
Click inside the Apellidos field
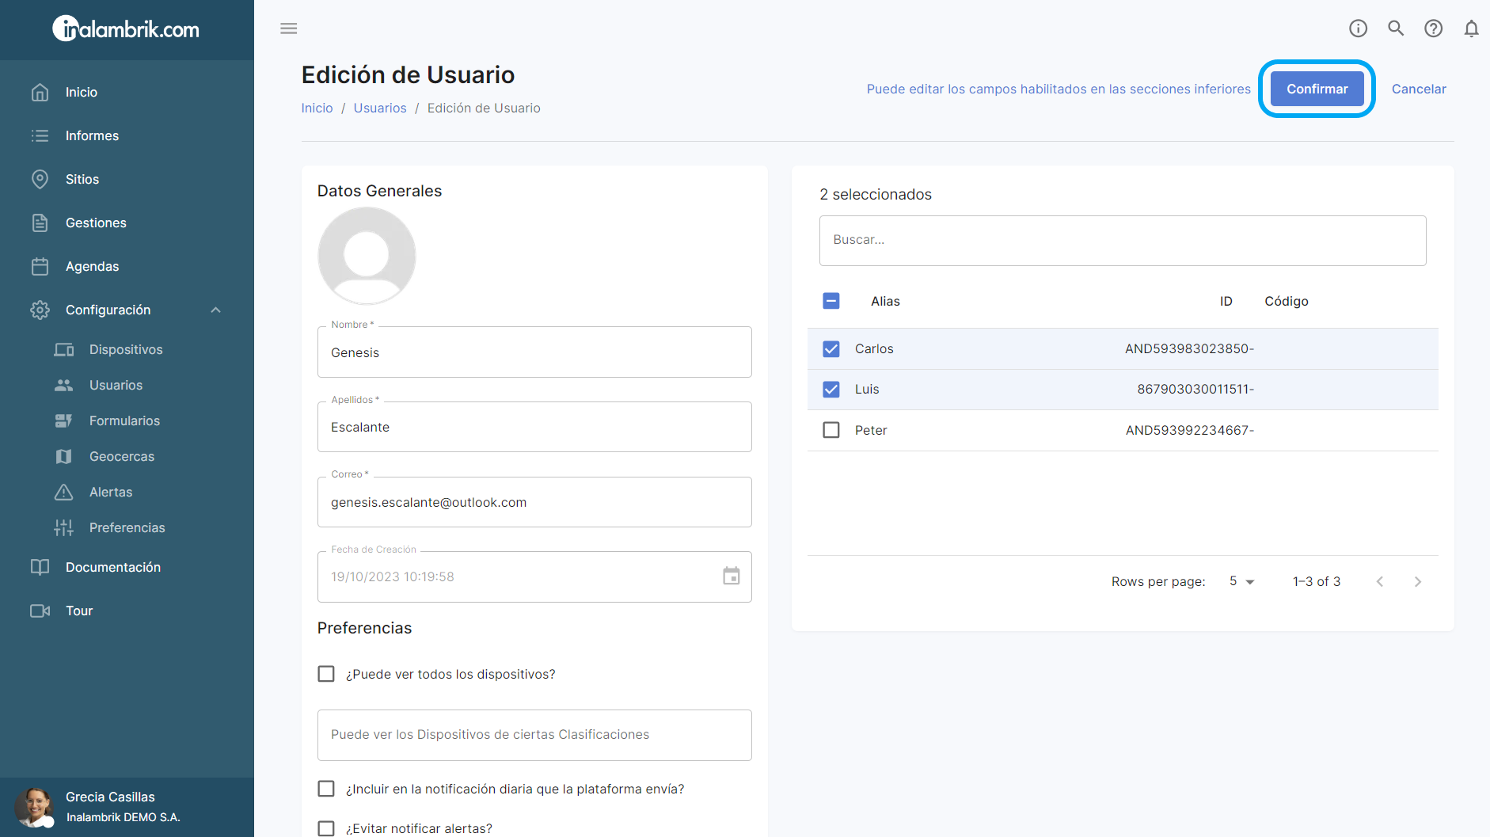click(x=534, y=427)
